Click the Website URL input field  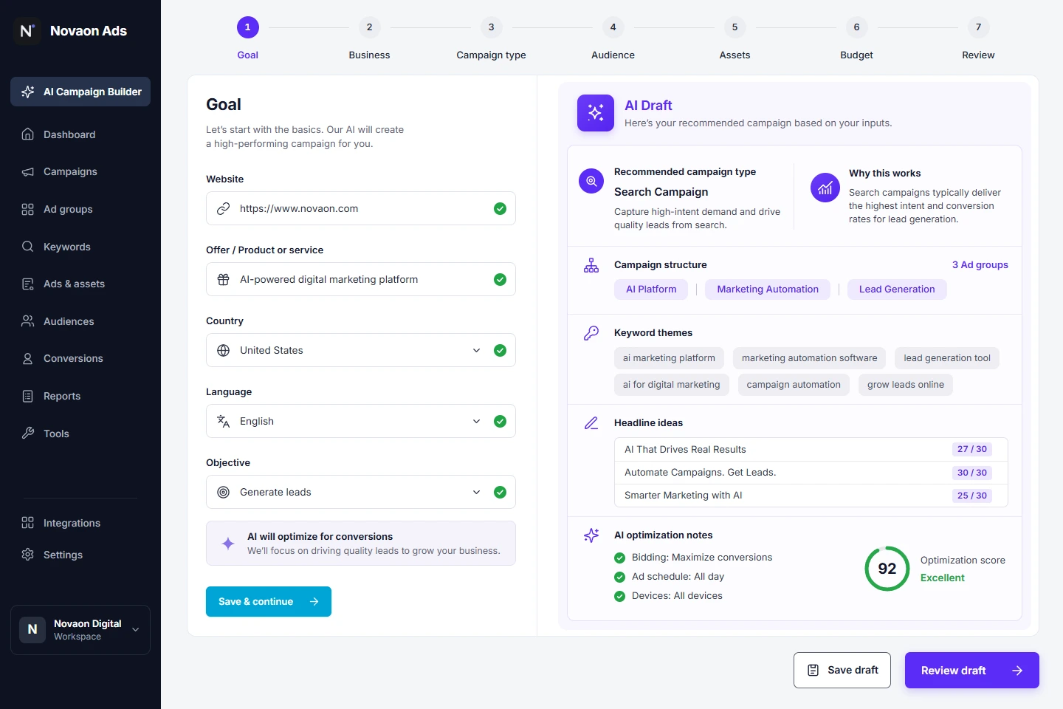(x=361, y=208)
